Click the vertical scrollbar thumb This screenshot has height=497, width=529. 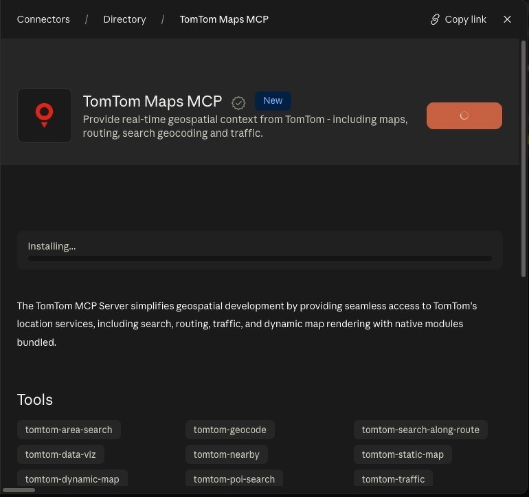(524, 159)
